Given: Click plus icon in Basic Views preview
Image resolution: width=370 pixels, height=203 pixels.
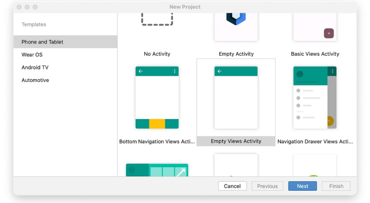Looking at the screenshot, I should [x=329, y=33].
